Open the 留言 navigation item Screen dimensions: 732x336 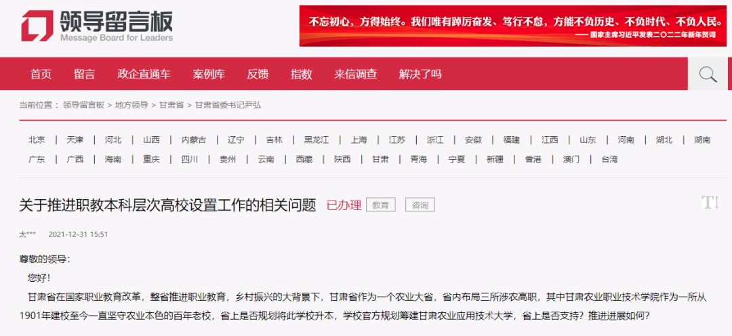point(84,75)
